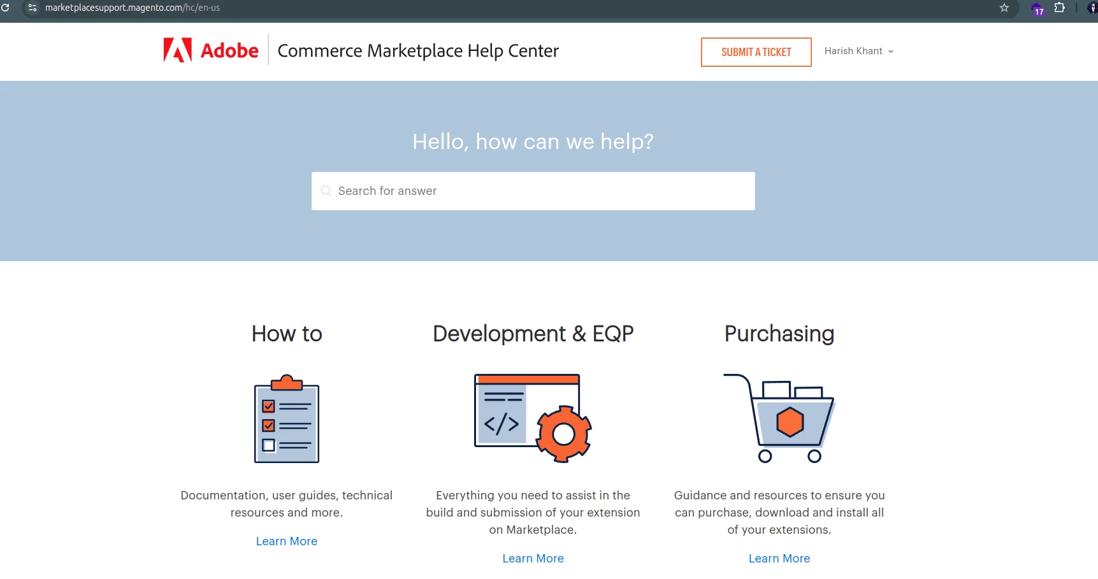This screenshot has height=579, width=1098.
Task: Click 'Guidance and resources to ensure' description text
Action: (x=779, y=513)
